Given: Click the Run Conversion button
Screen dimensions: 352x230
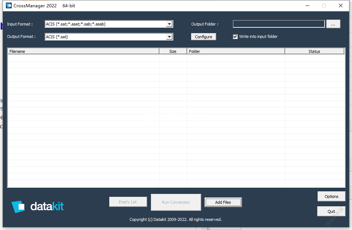Looking at the screenshot, I should point(176,202).
